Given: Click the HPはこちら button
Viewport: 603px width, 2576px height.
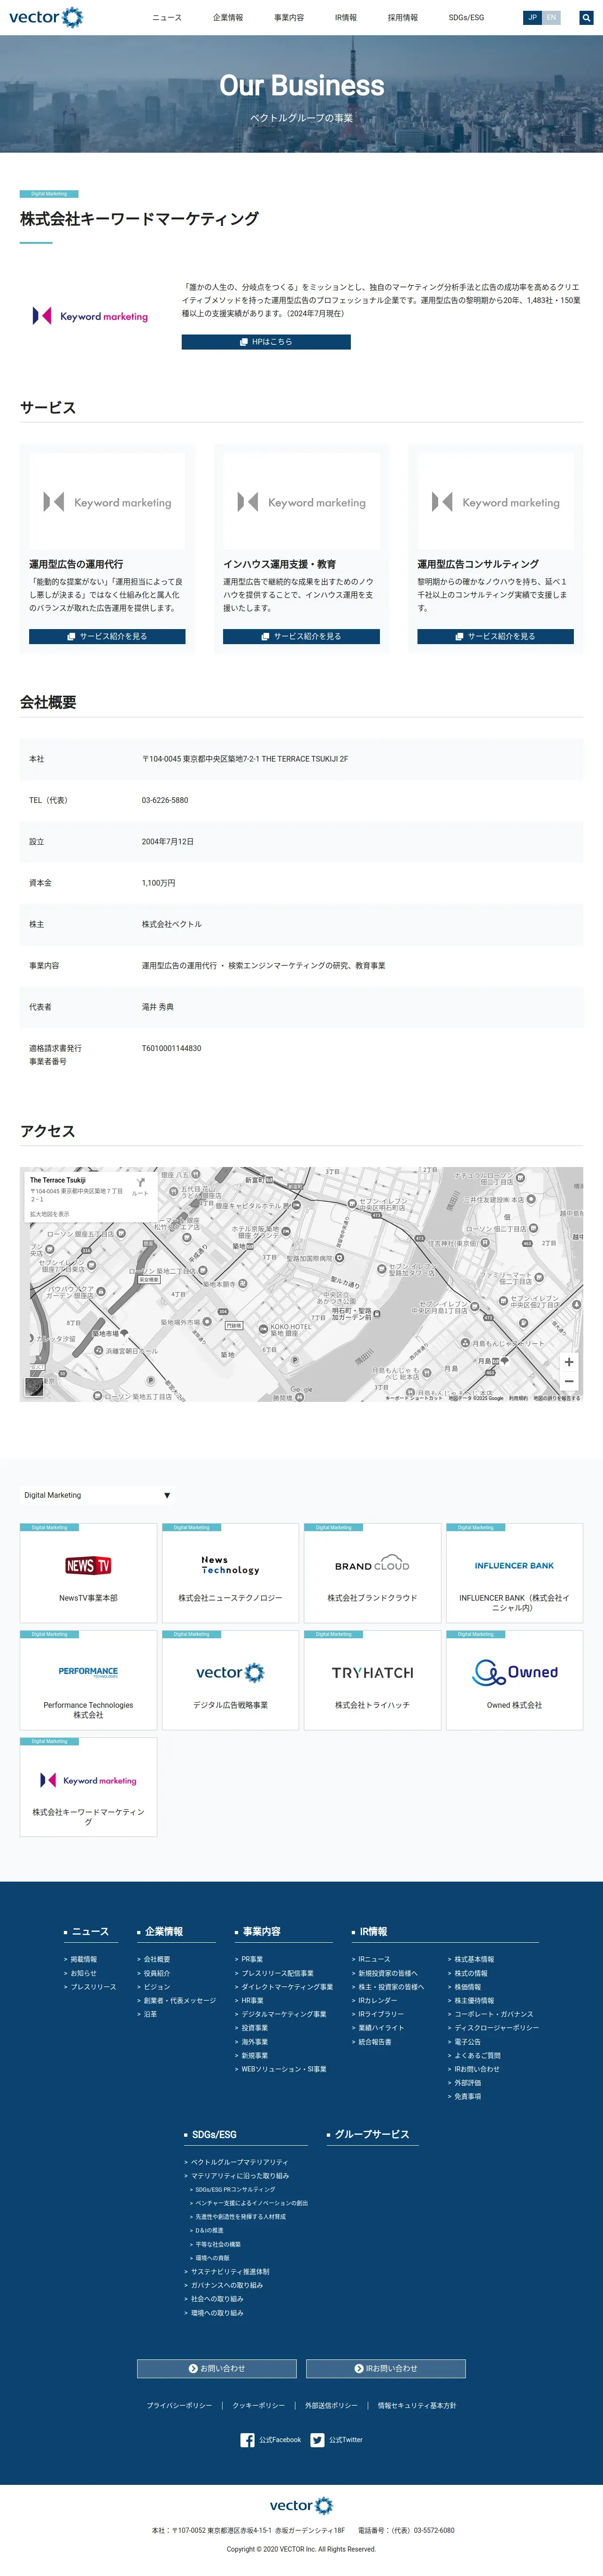Looking at the screenshot, I should (266, 342).
